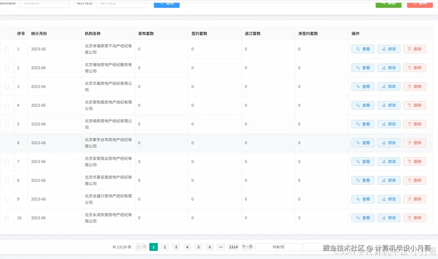Click the 下一页 next page button

(247, 247)
